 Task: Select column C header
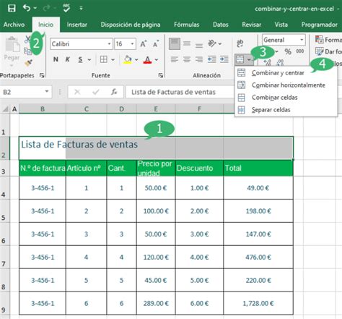(x=86, y=109)
